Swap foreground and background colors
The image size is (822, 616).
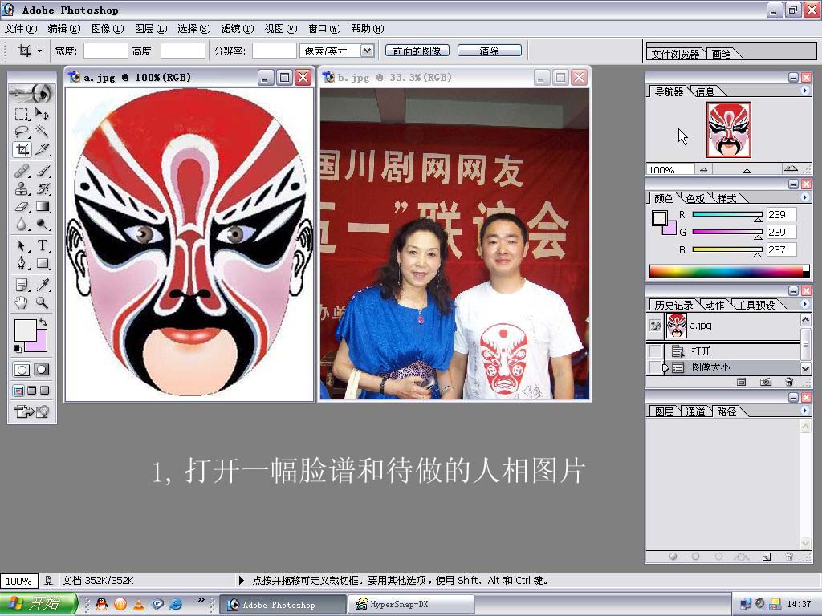(x=44, y=322)
